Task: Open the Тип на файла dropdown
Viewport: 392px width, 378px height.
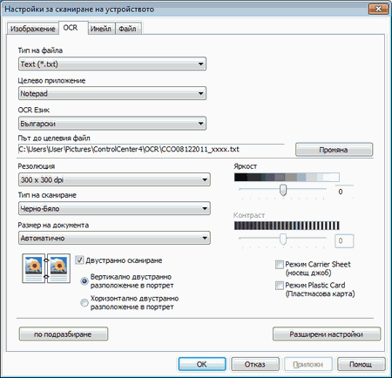Action: pos(112,64)
